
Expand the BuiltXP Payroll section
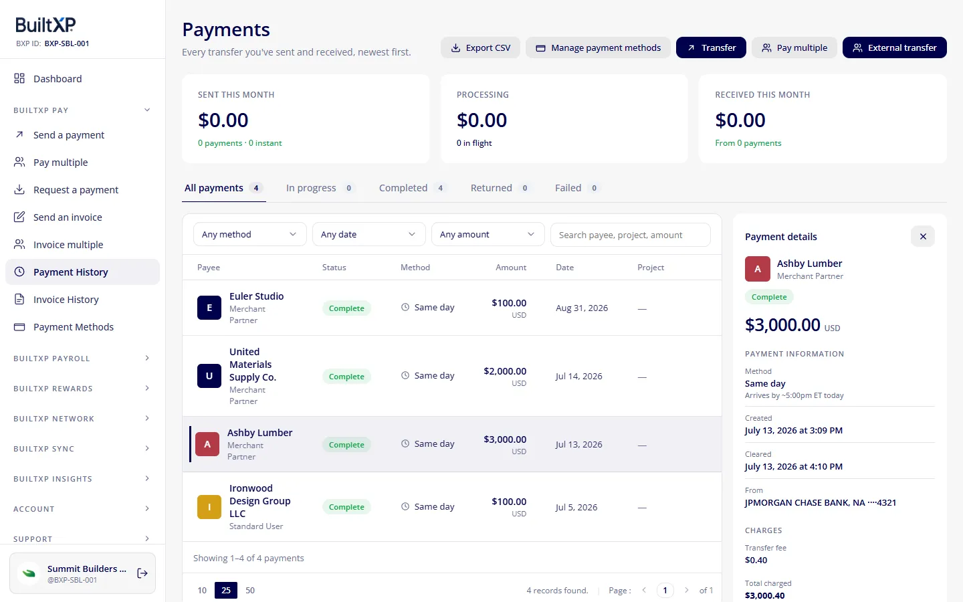click(x=82, y=359)
